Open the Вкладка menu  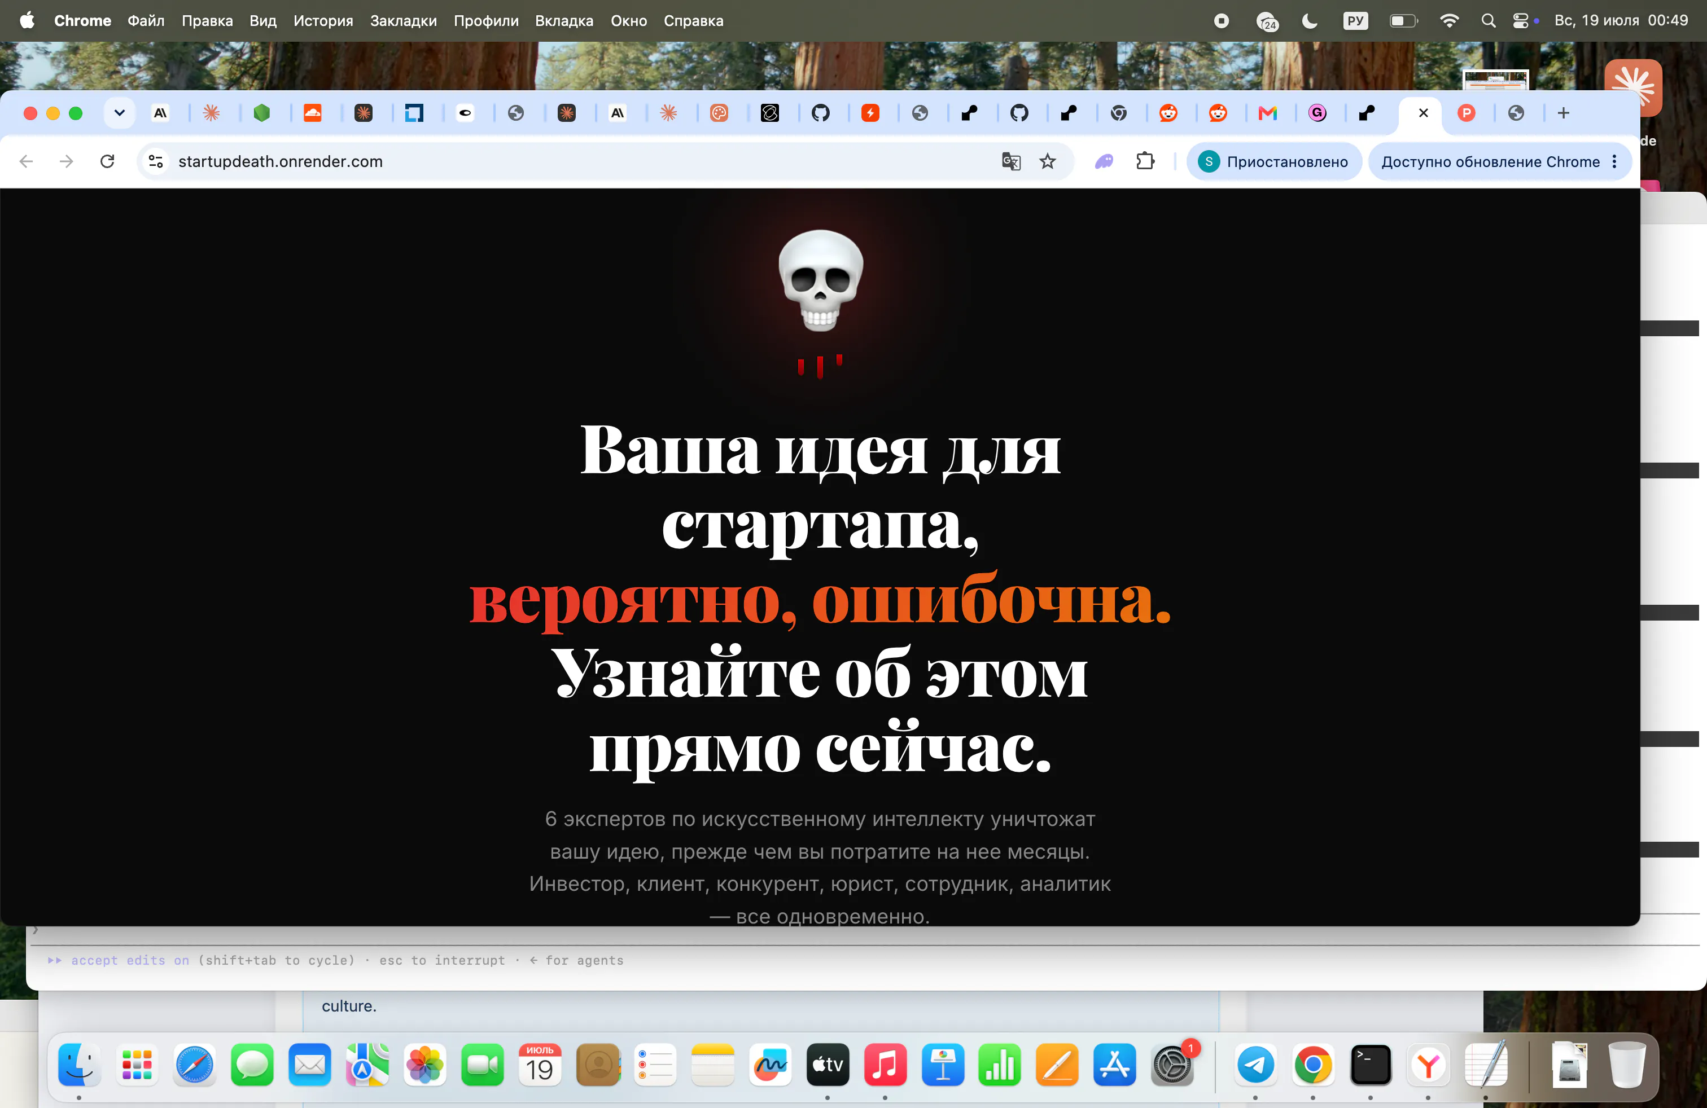click(564, 21)
